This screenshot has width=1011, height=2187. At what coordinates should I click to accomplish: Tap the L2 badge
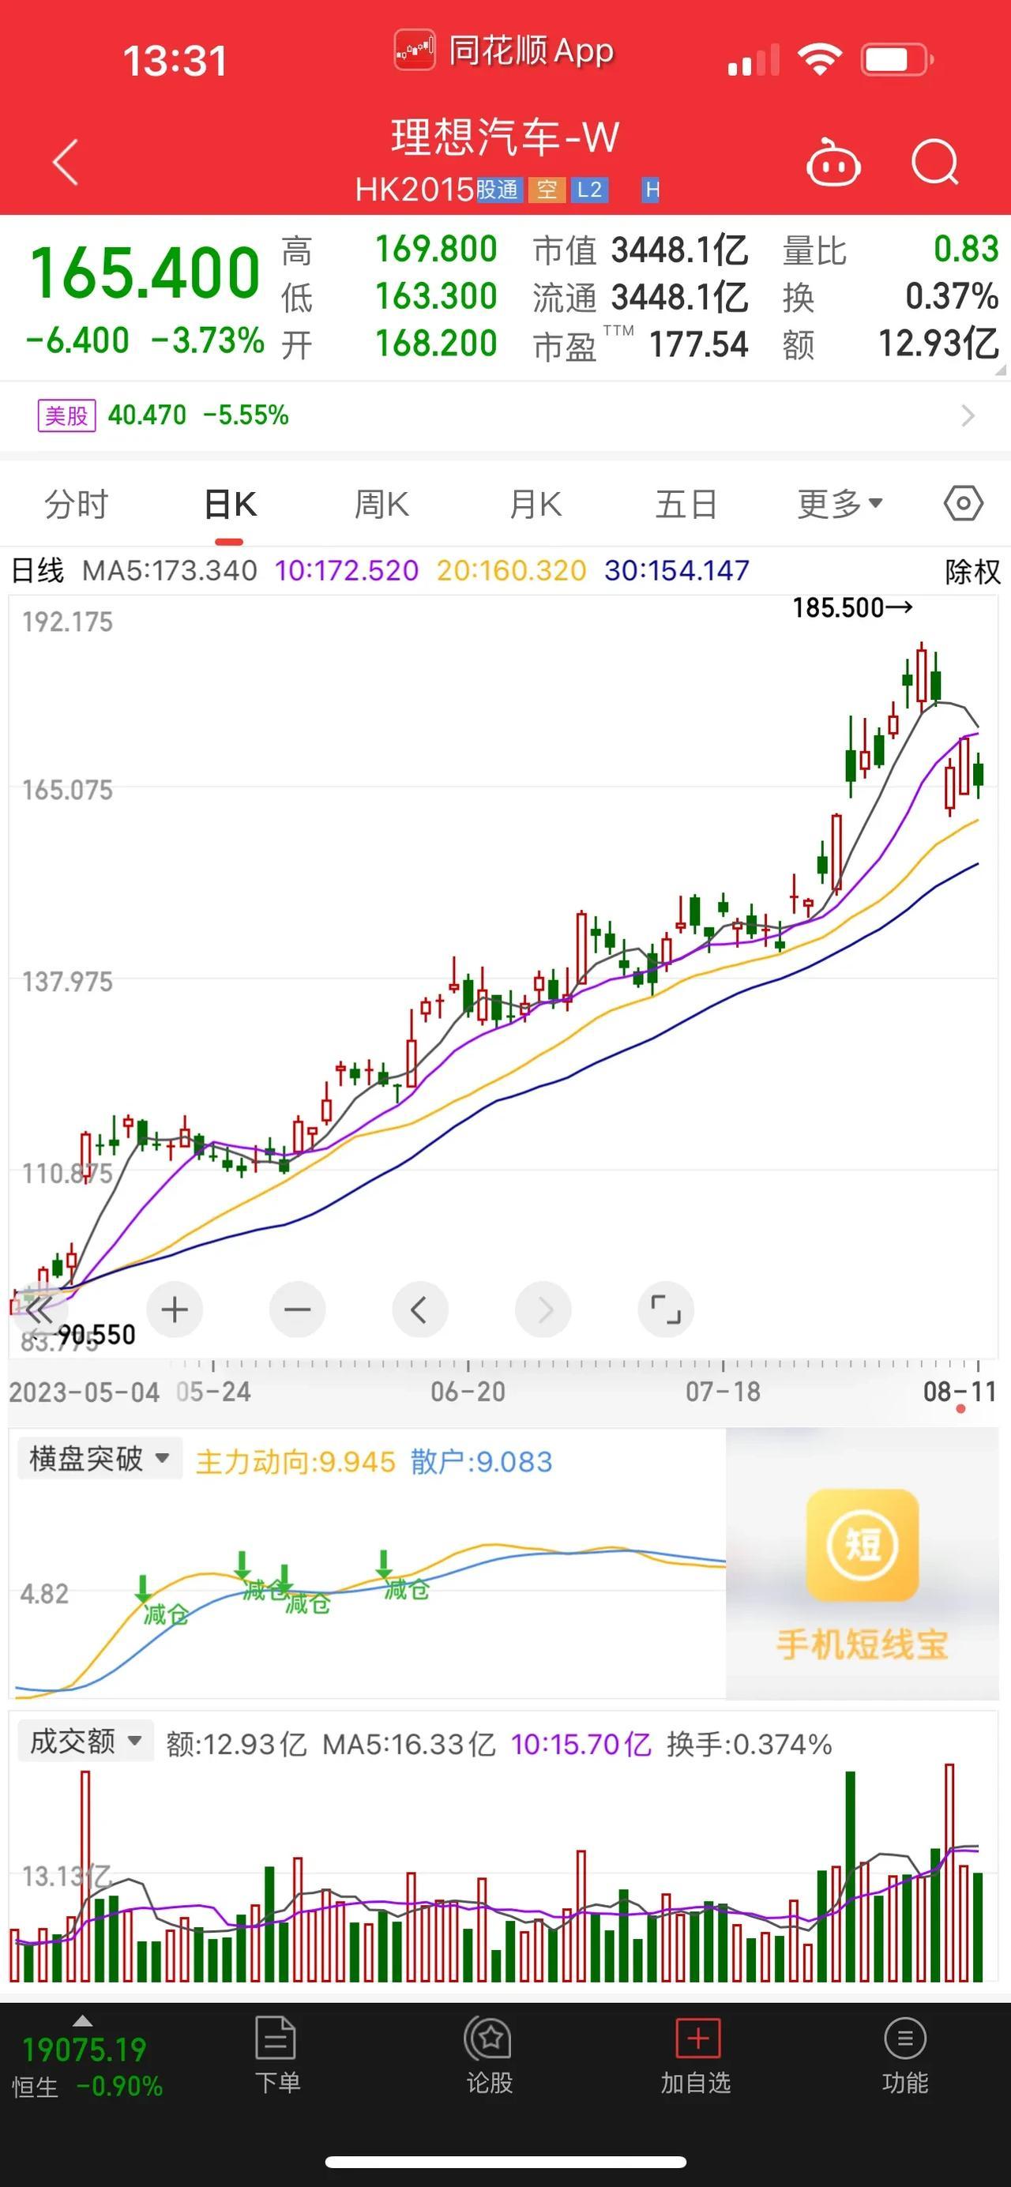point(589,190)
